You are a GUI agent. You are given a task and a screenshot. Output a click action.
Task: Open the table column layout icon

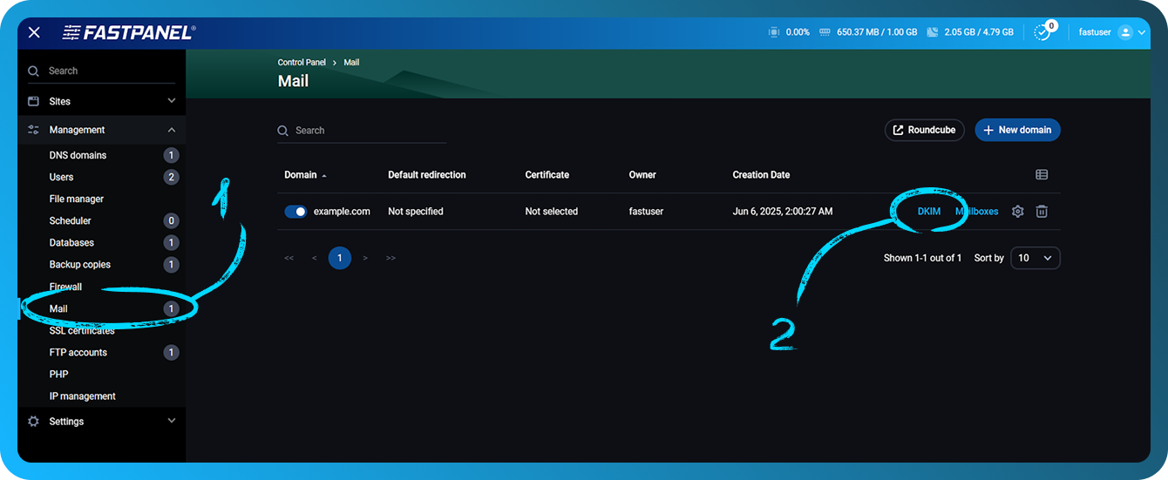(1042, 175)
